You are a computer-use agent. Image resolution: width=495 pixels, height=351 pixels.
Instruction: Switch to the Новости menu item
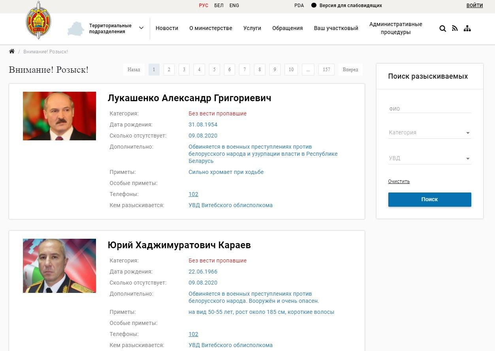[167, 28]
